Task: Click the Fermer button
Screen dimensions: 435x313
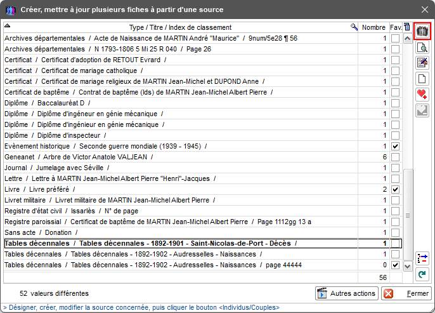Action: tap(406, 293)
